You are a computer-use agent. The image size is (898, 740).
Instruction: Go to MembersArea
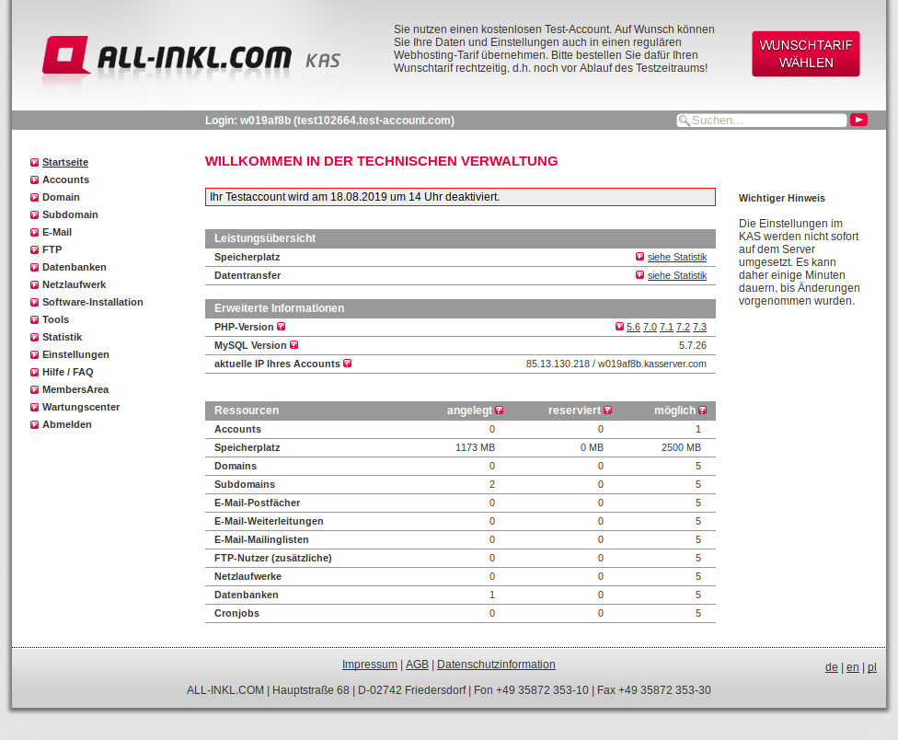[x=75, y=389]
